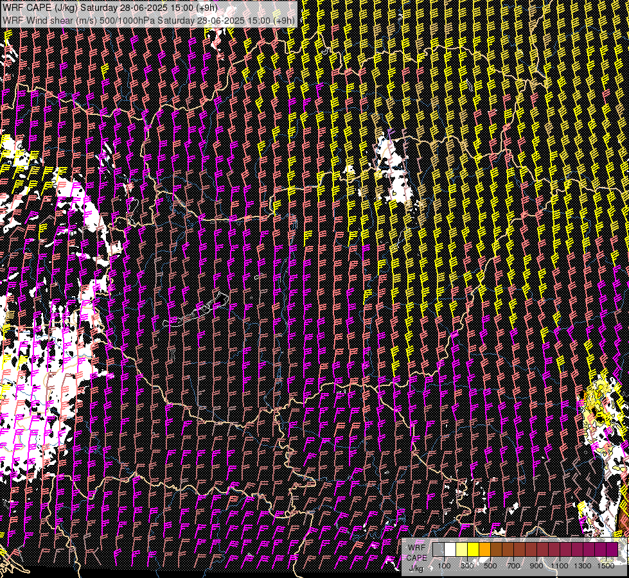Image resolution: width=629 pixels, height=578 pixels.
Task: Click the 500 legend tick label
Action: (490, 566)
